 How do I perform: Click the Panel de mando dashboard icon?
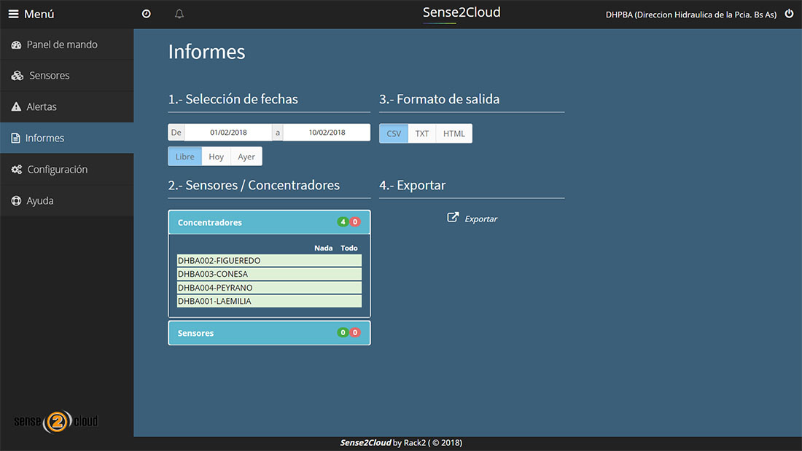point(16,44)
